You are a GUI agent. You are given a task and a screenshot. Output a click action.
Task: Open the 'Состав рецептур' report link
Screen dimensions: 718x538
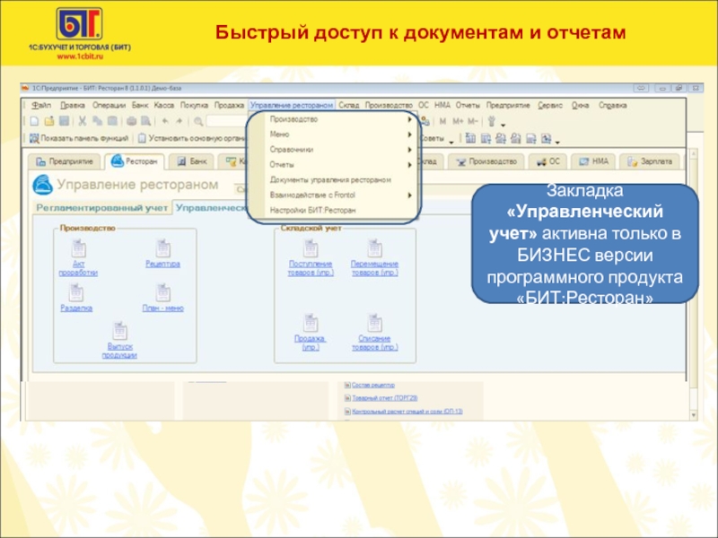point(373,386)
